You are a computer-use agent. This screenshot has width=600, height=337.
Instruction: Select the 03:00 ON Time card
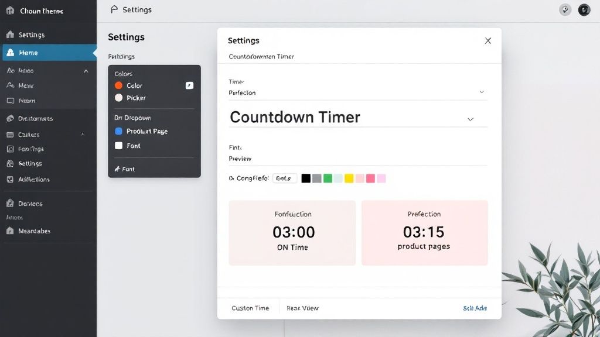292,233
